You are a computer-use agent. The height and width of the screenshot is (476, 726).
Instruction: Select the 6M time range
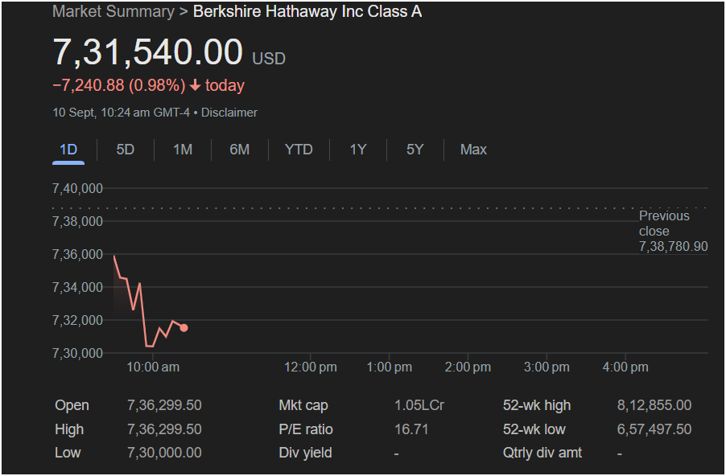point(239,150)
